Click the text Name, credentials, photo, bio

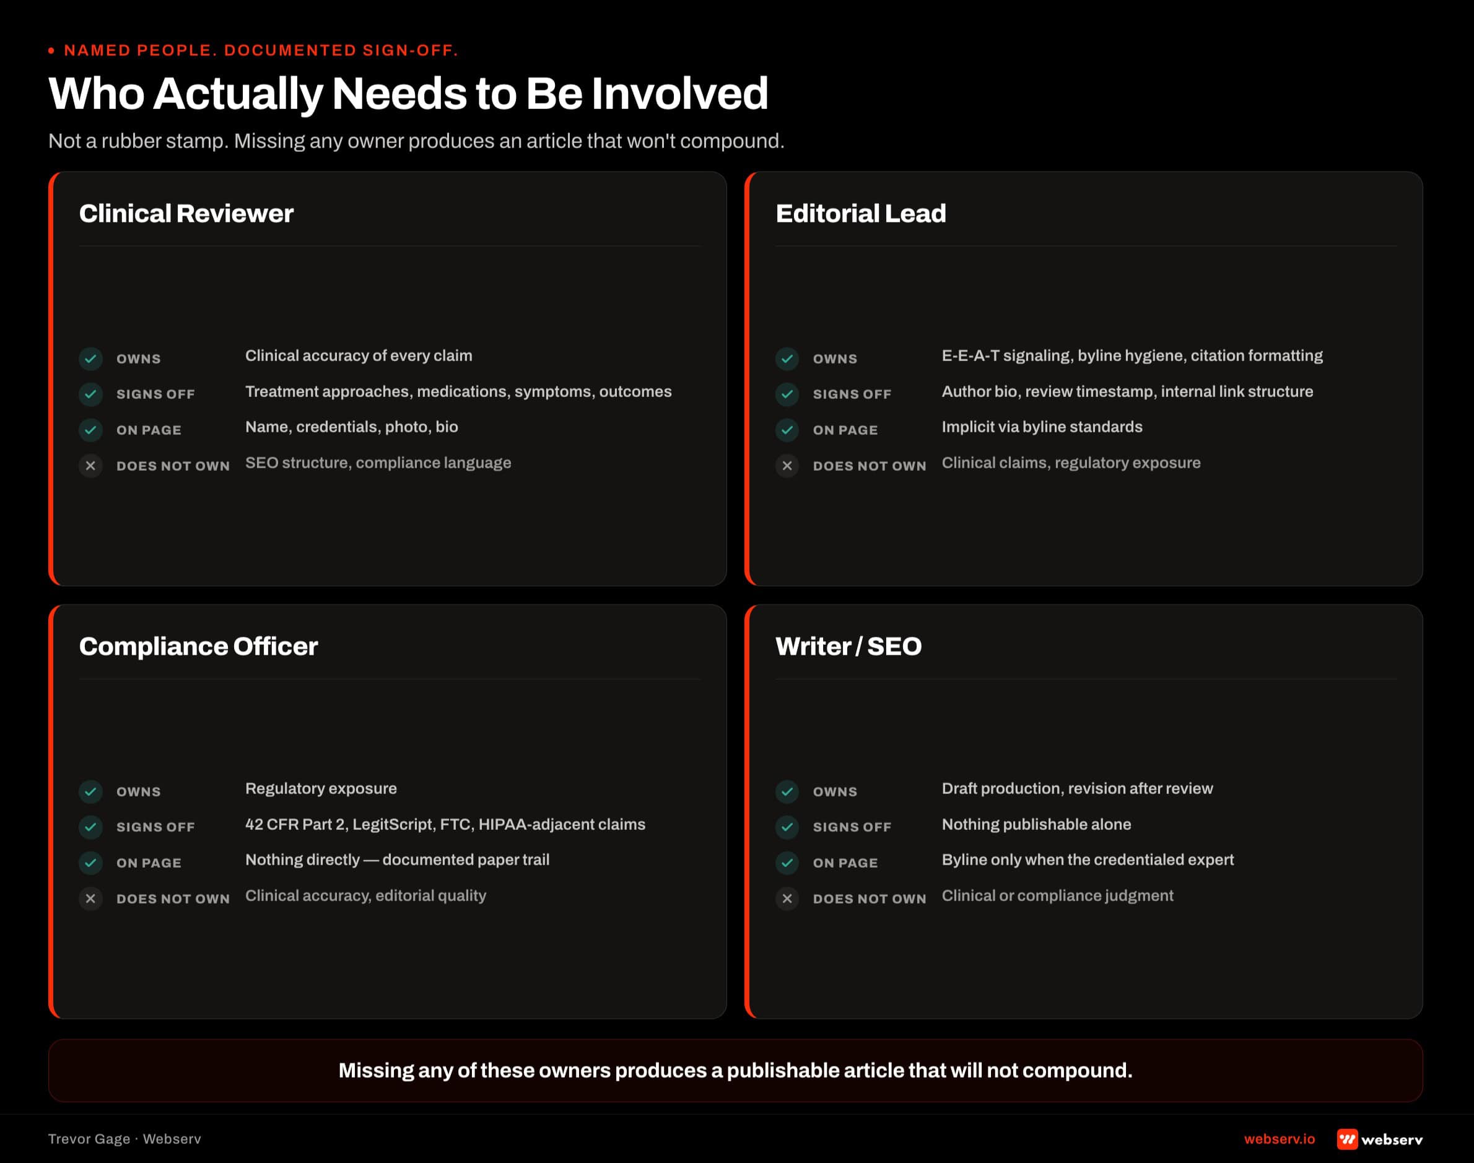[x=351, y=427]
